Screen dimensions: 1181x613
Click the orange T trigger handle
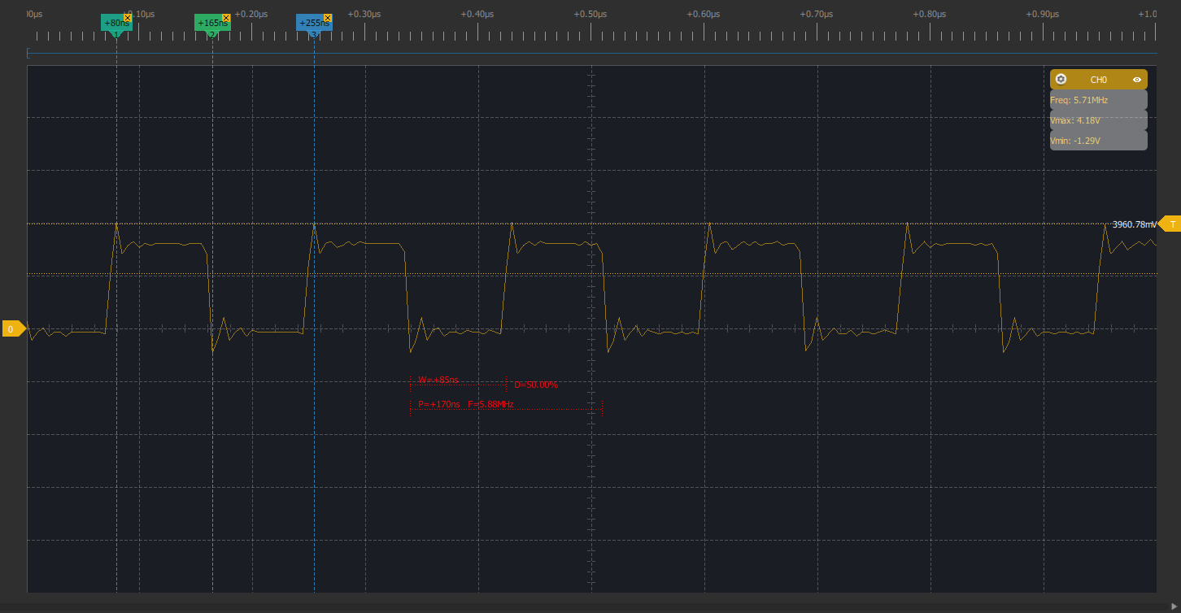(x=1172, y=224)
